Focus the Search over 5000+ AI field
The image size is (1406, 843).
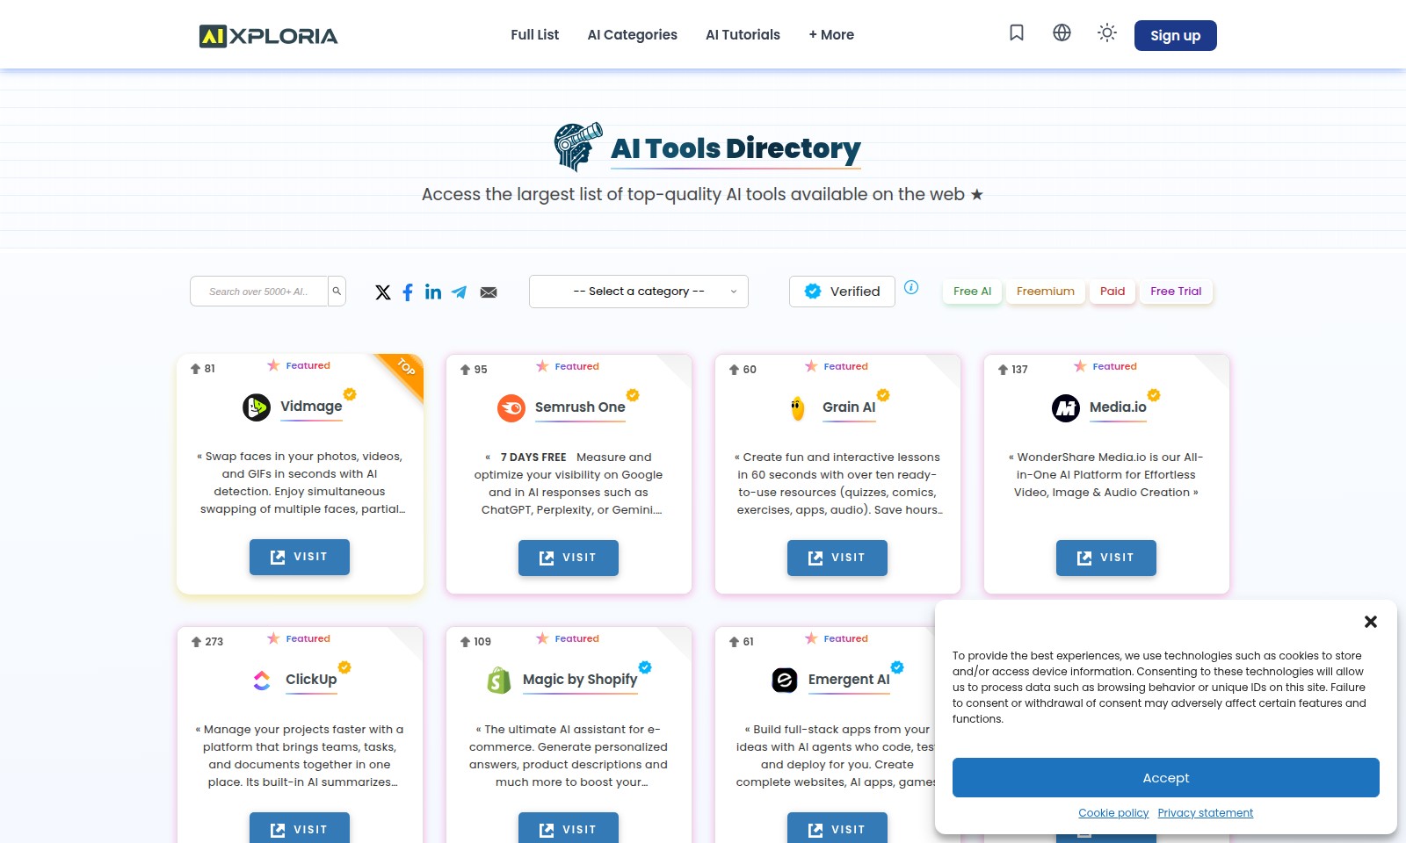pos(259,292)
